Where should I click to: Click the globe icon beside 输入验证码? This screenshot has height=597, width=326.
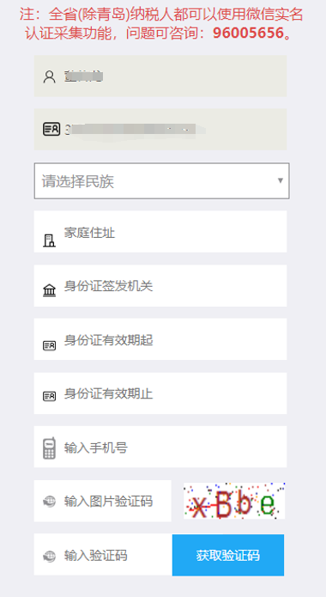tap(49, 556)
